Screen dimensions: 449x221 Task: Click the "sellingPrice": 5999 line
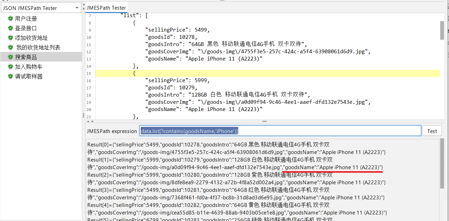(x=177, y=80)
